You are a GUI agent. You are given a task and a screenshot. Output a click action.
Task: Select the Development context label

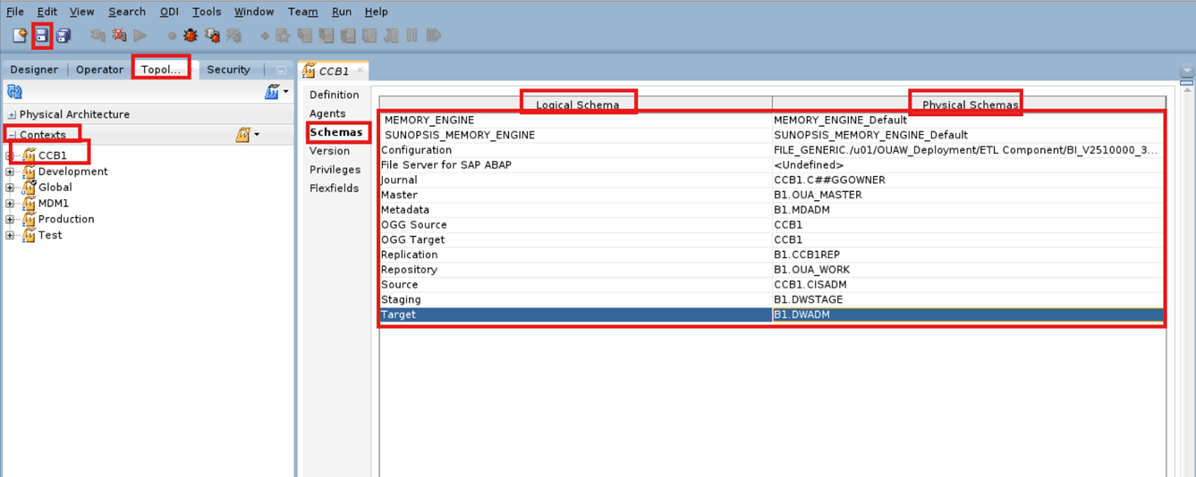pos(72,172)
